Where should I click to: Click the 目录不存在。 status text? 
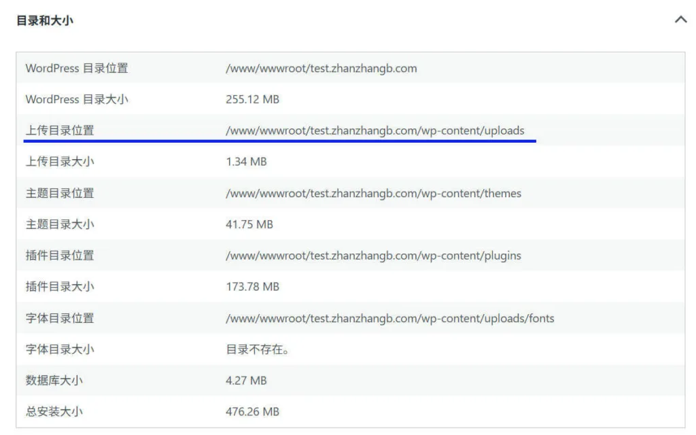tap(256, 349)
